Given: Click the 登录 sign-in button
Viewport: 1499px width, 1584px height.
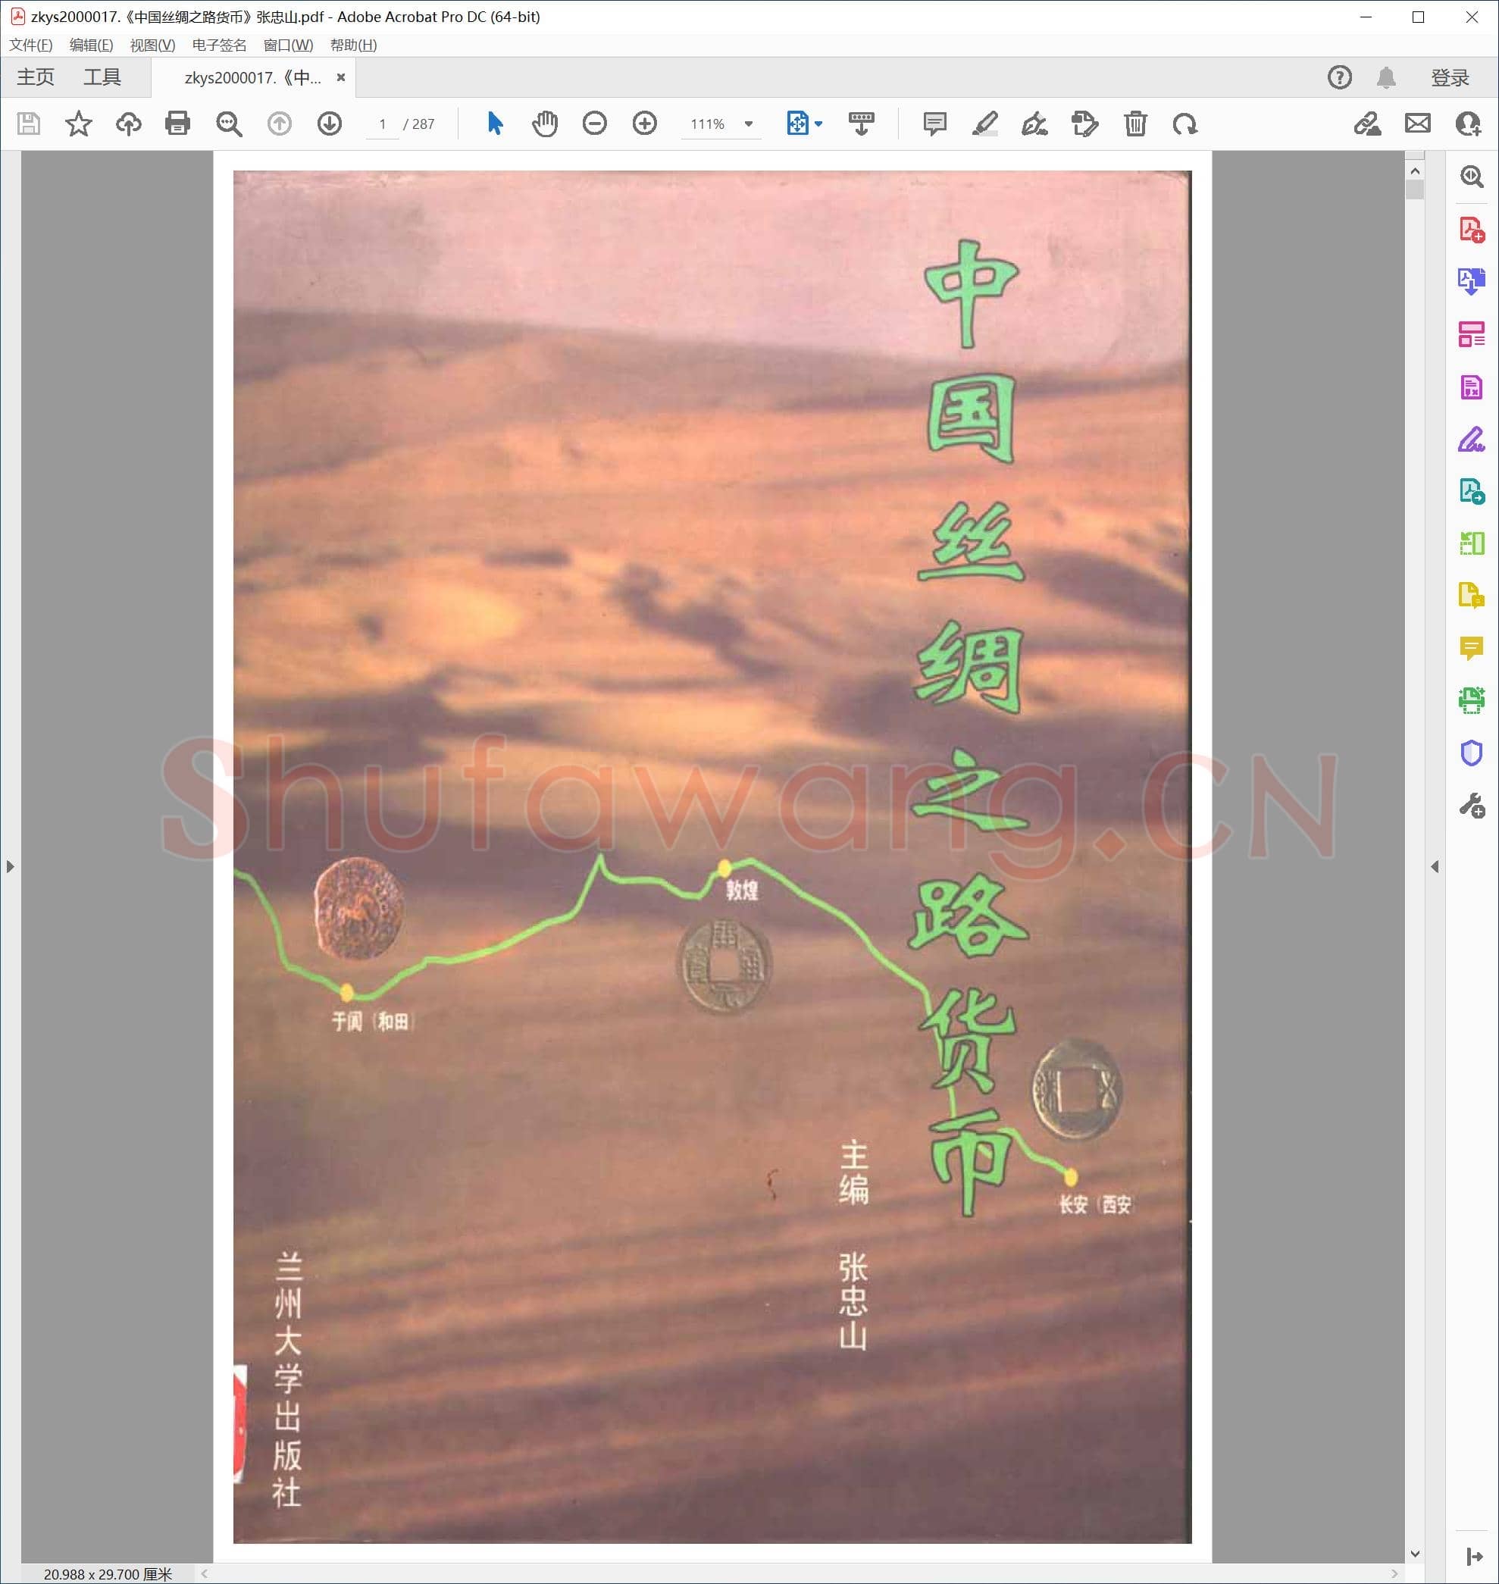Looking at the screenshot, I should tap(1450, 77).
